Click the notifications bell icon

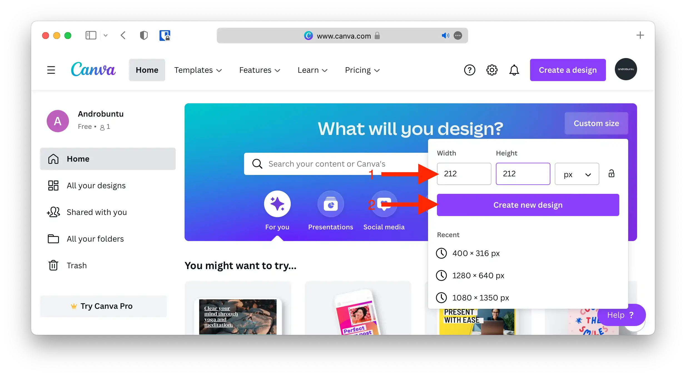(514, 70)
